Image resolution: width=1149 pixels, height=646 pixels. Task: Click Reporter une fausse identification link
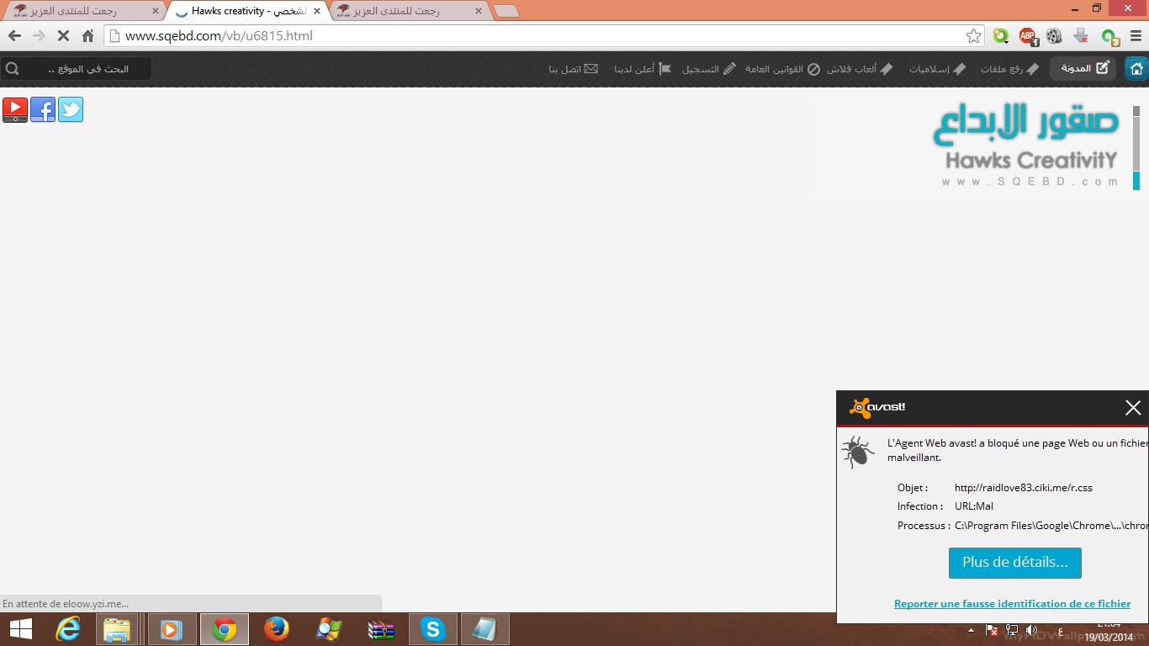(x=1012, y=604)
